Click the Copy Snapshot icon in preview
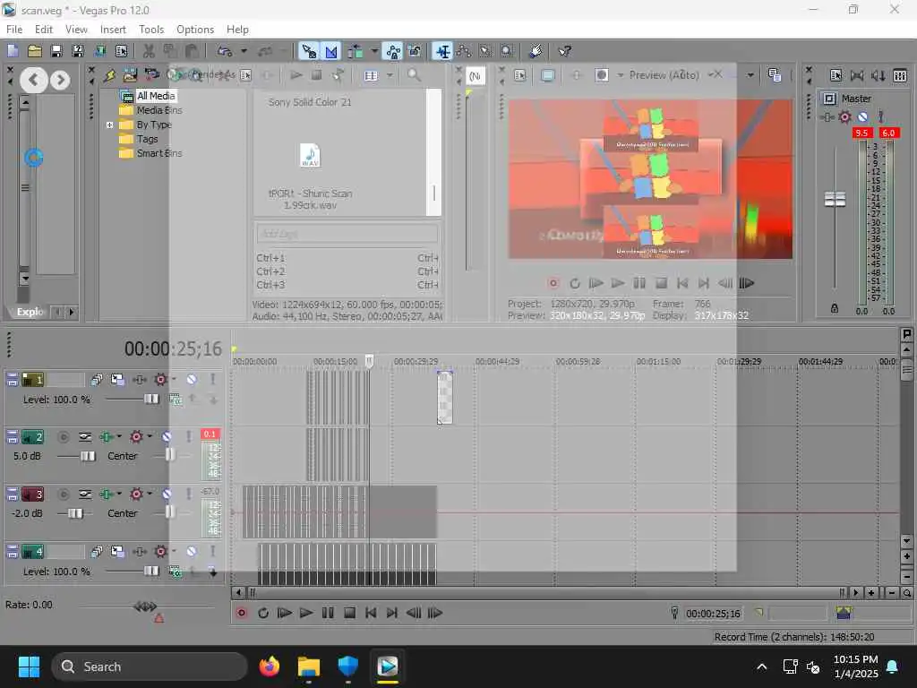 pos(775,75)
